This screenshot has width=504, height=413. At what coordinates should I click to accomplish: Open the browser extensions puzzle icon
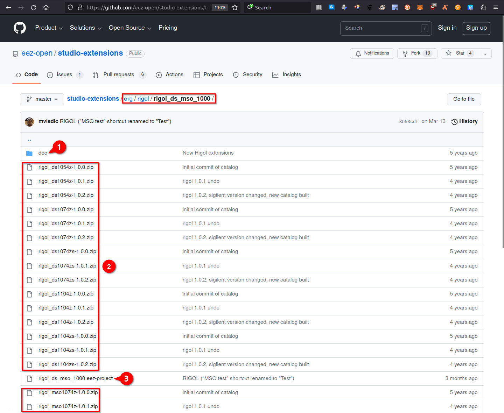[x=483, y=7]
